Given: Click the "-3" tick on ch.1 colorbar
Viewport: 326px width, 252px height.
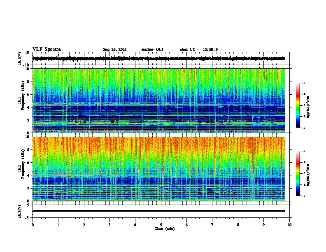Looking at the screenshot, I should click(x=304, y=83).
